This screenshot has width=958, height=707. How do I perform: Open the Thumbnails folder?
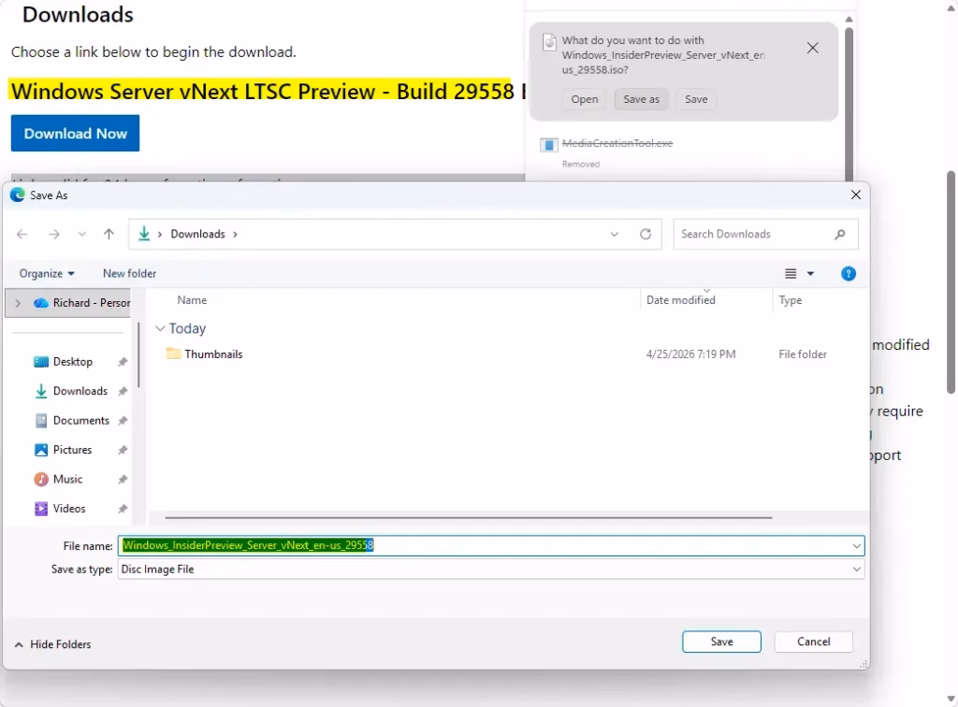point(213,354)
